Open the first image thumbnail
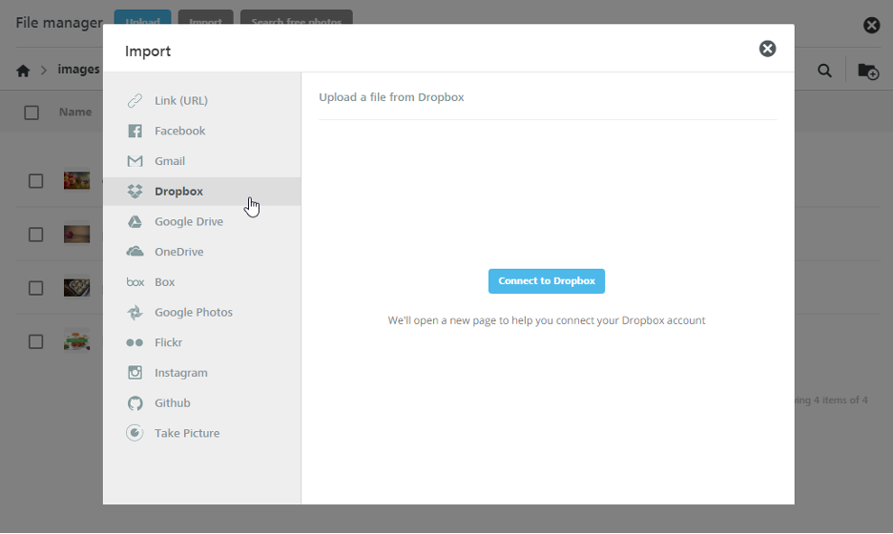The height and width of the screenshot is (534, 893). point(77,180)
